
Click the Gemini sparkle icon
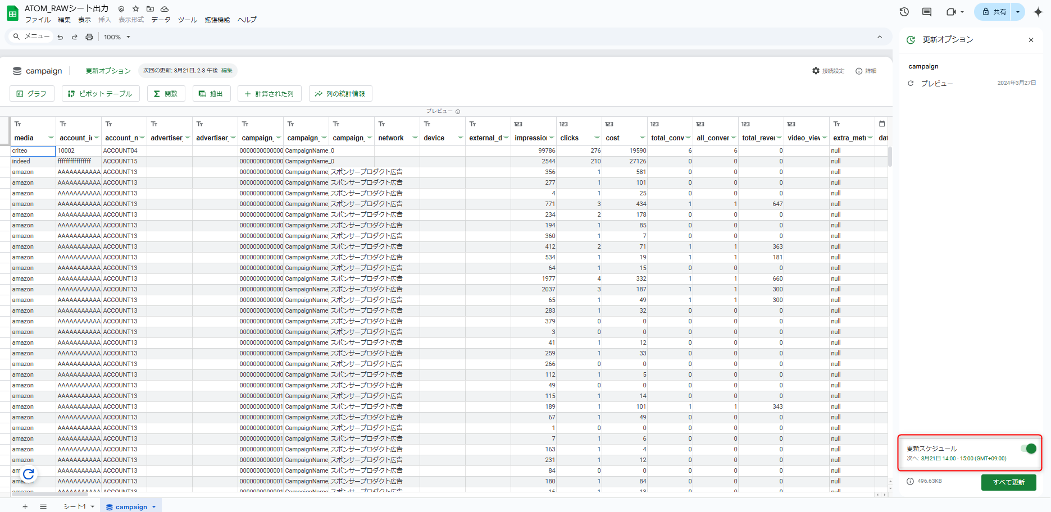point(1038,12)
